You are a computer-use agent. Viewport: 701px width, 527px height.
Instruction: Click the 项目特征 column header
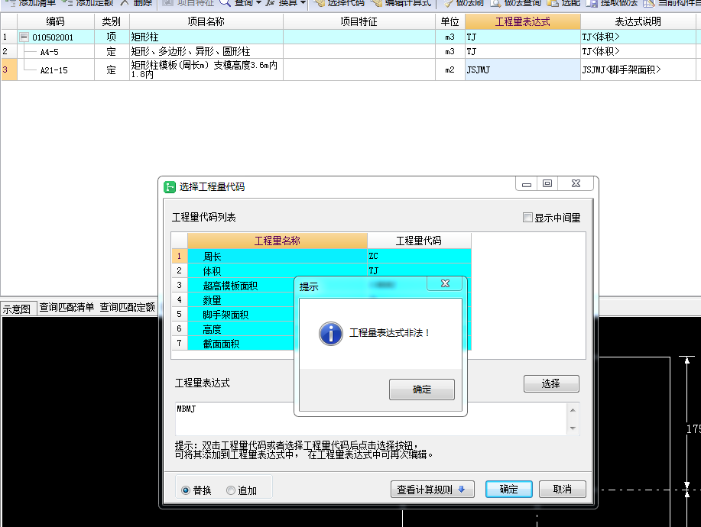click(x=359, y=21)
